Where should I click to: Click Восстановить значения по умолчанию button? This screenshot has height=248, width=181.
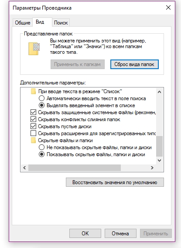pyautogui.click(x=115, y=182)
